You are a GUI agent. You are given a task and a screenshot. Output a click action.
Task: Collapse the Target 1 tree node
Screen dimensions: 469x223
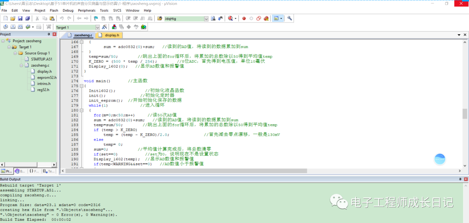pyautogui.click(x=9, y=47)
